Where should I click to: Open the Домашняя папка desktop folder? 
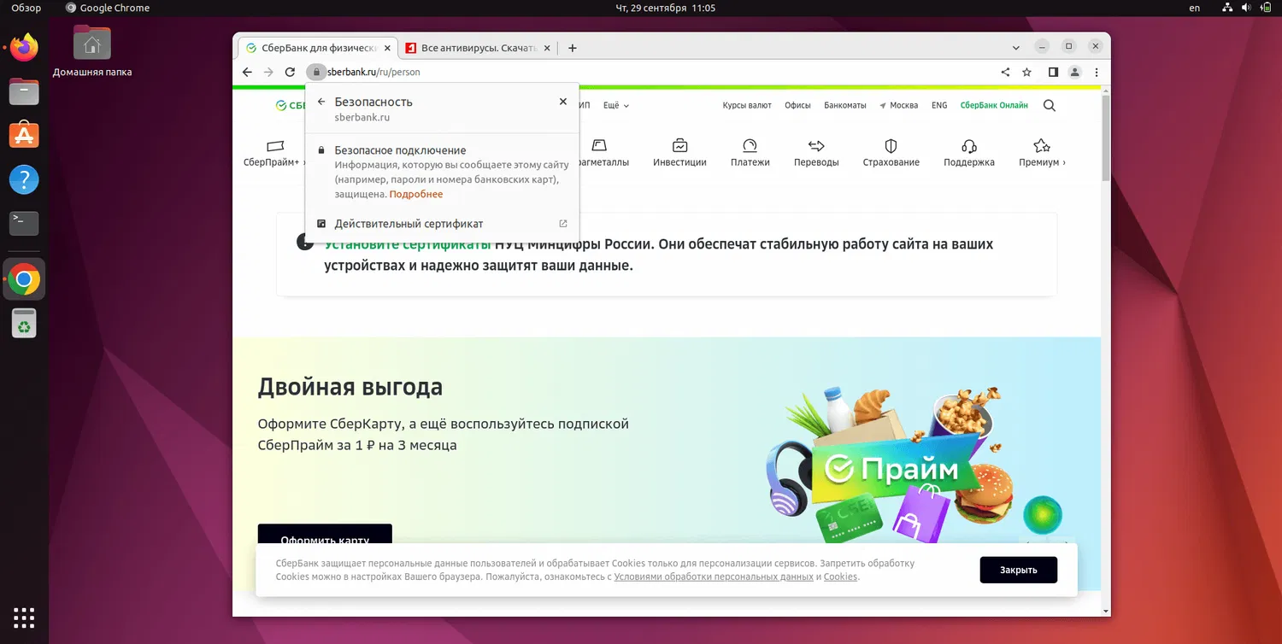click(x=92, y=51)
